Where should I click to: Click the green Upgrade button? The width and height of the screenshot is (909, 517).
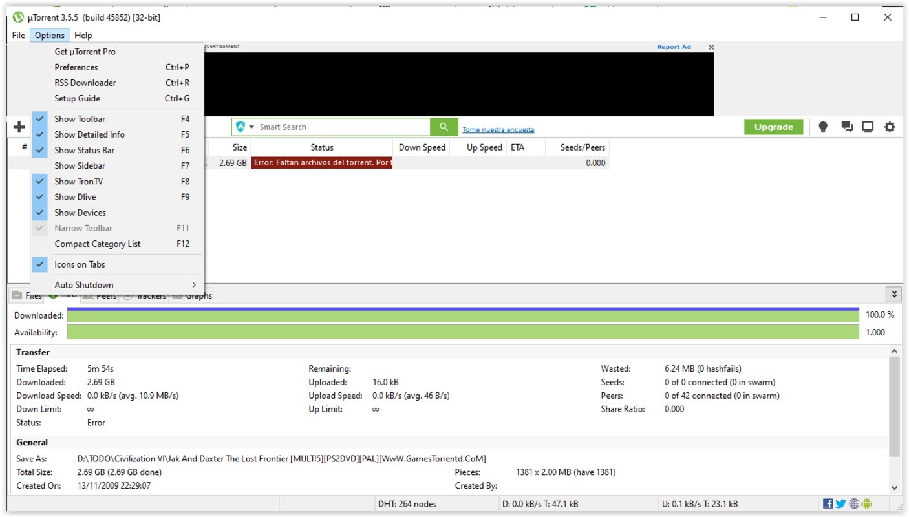[773, 127]
